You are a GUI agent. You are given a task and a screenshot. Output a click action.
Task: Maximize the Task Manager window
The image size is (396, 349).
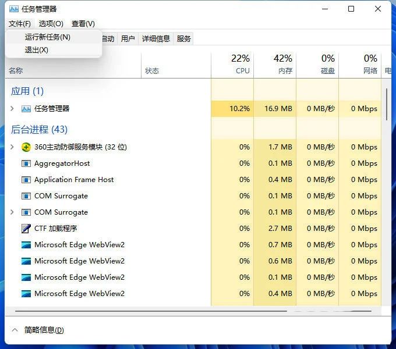coord(351,9)
